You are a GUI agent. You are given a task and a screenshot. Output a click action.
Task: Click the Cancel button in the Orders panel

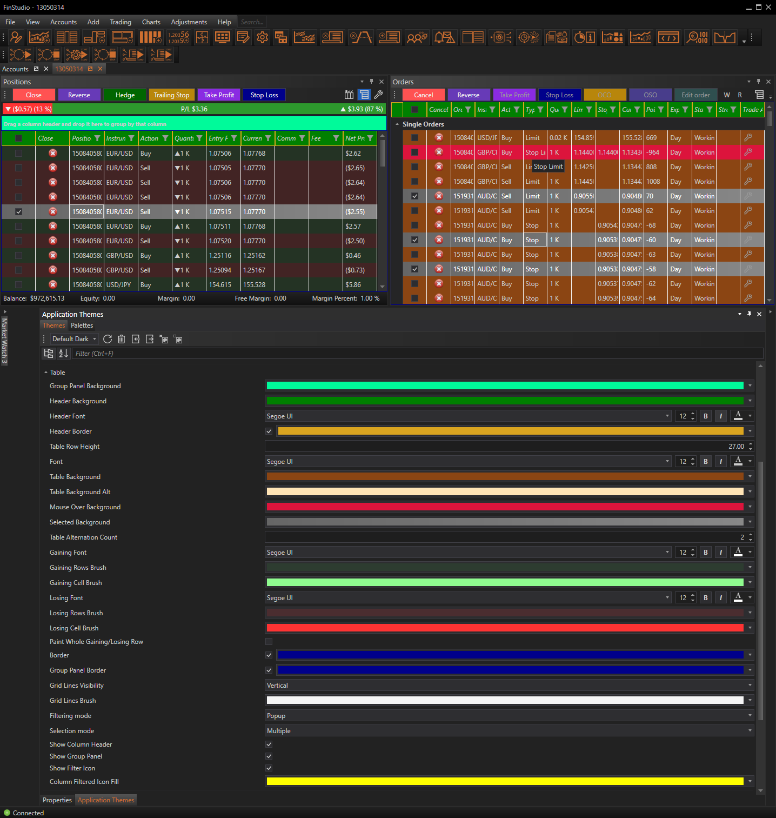(x=423, y=95)
